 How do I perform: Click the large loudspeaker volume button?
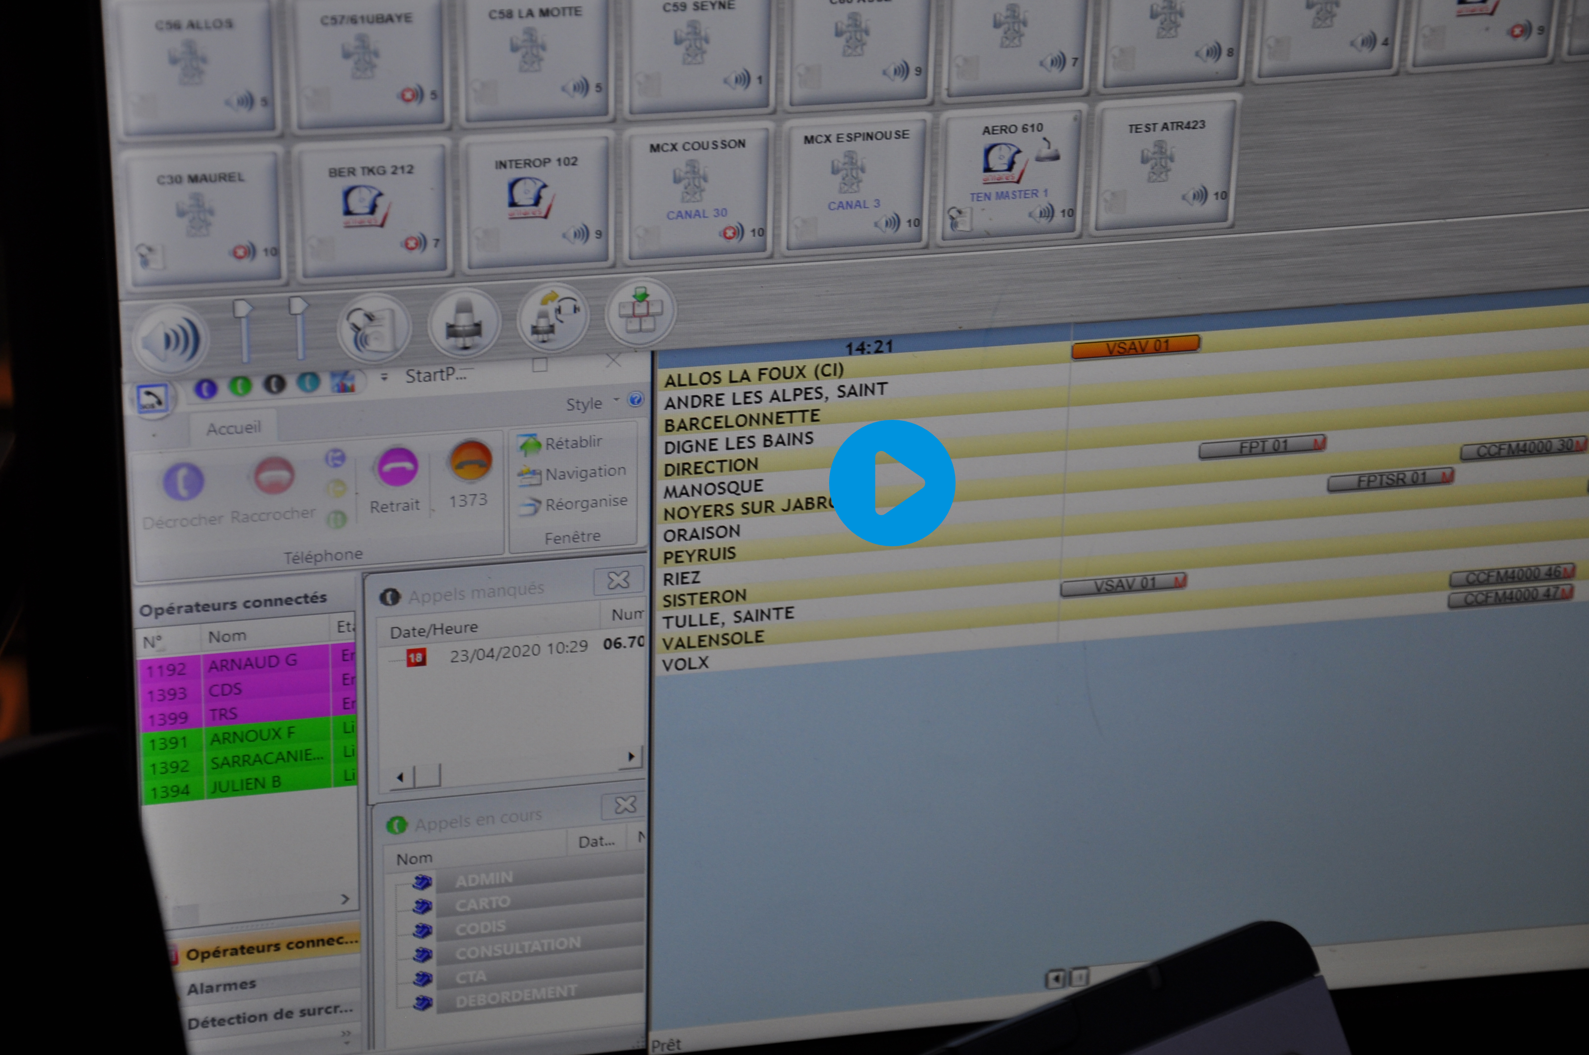click(x=170, y=340)
